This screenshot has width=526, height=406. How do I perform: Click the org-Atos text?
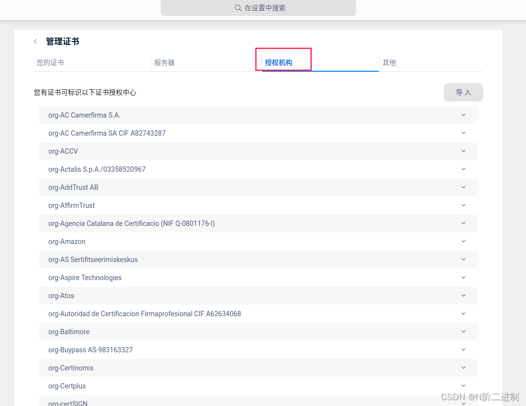[61, 296]
